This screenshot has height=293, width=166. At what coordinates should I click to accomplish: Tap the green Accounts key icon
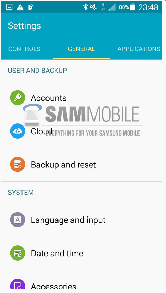coord(18,98)
